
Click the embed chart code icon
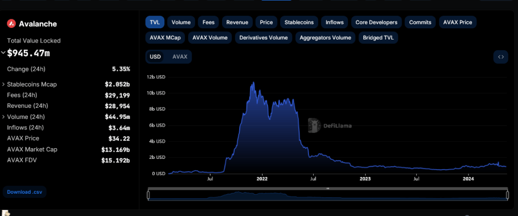[x=500, y=57]
